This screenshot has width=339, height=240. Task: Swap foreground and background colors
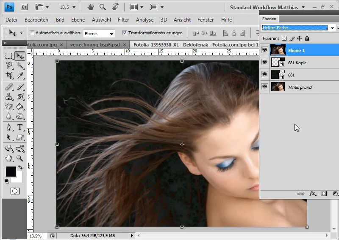[x=20, y=167]
